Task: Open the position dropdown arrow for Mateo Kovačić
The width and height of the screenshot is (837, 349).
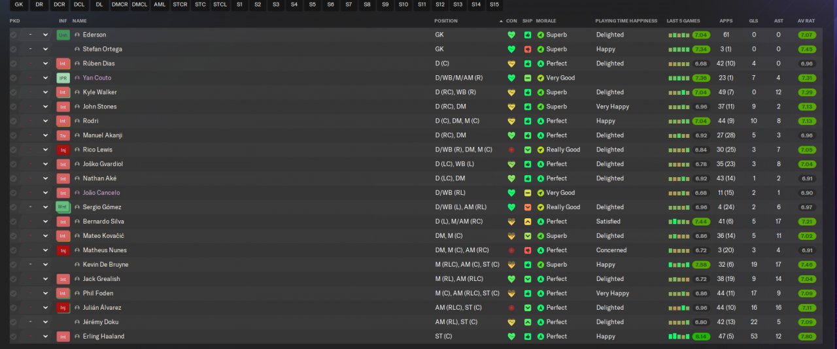Action: [x=45, y=236]
